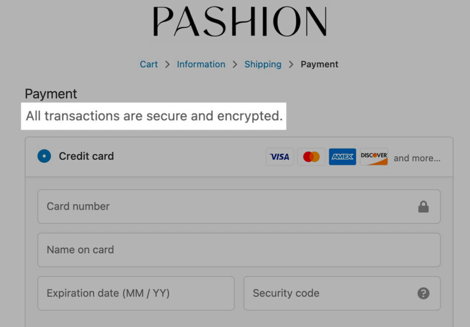The width and height of the screenshot is (470, 327).
Task: Click the Discover card icon
Action: [374, 157]
